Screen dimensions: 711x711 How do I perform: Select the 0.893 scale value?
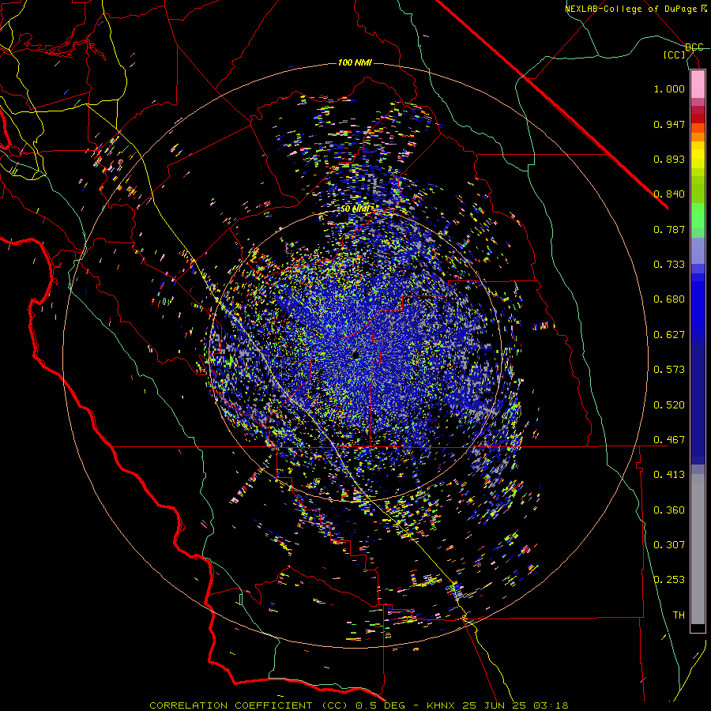pos(669,159)
